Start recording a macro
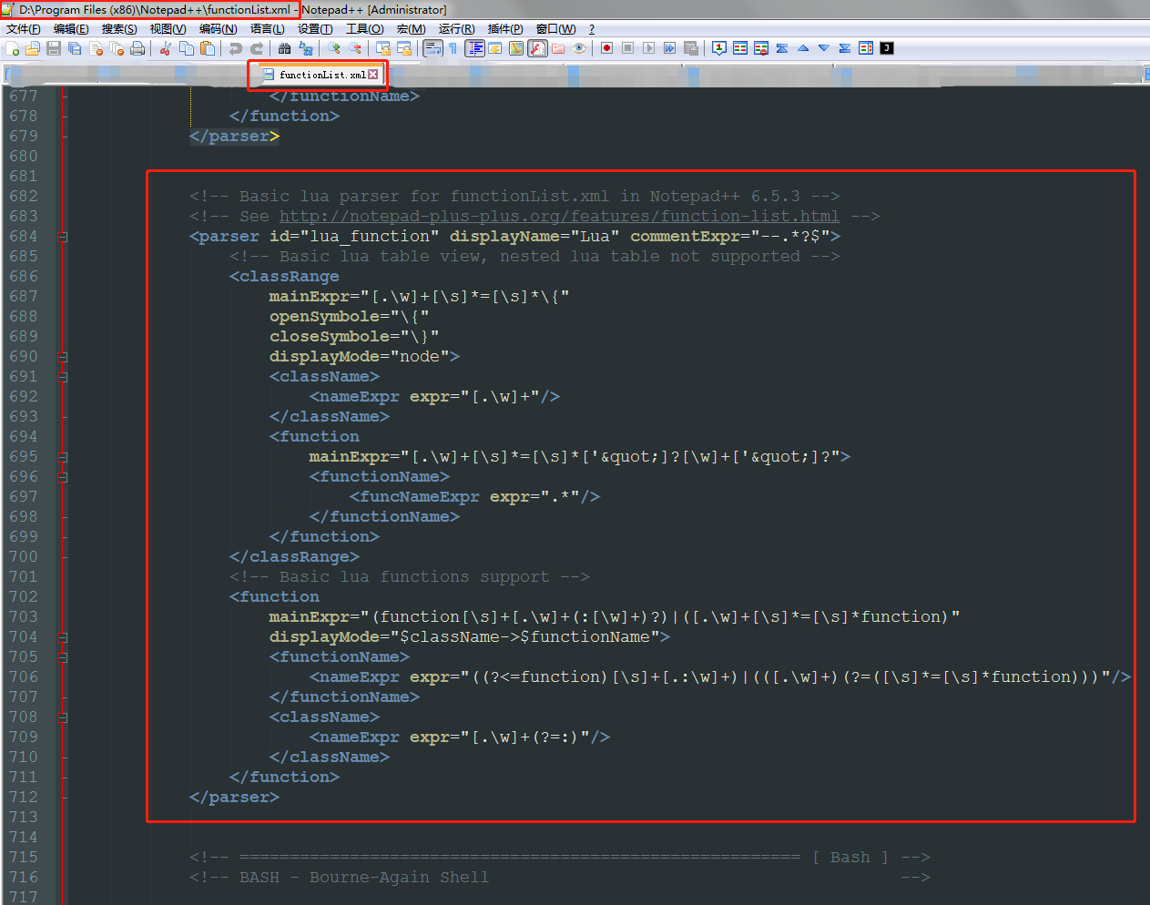This screenshot has height=905, width=1150. (x=606, y=47)
